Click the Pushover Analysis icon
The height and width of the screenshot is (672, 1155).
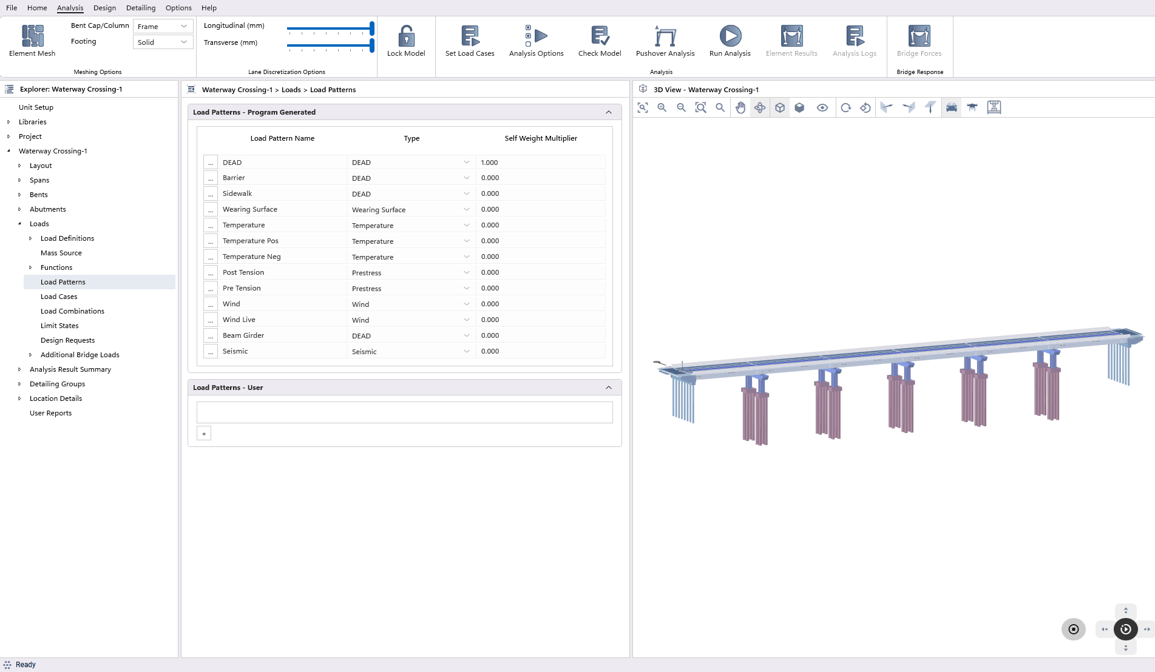click(665, 36)
